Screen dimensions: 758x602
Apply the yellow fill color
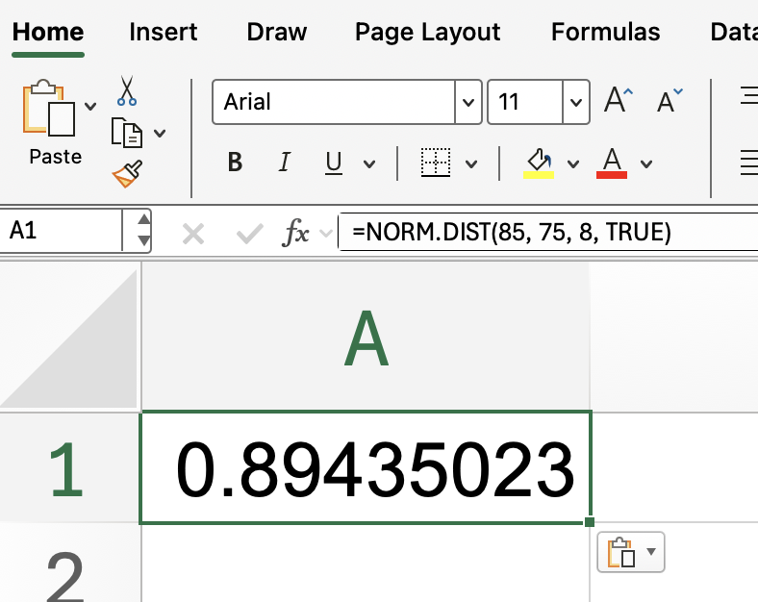coord(539,163)
